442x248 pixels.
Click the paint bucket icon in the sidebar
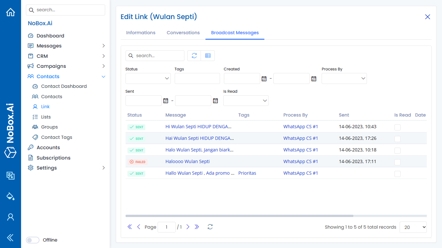10,196
